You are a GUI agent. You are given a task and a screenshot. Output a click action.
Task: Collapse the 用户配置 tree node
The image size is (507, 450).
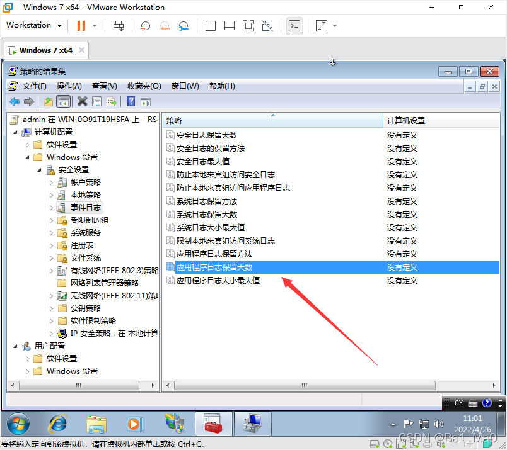[15, 346]
